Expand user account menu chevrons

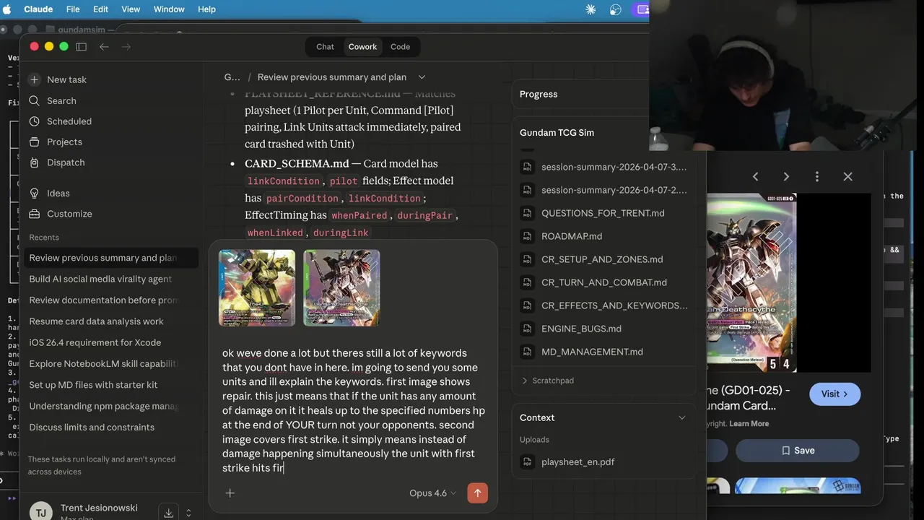pos(188,513)
